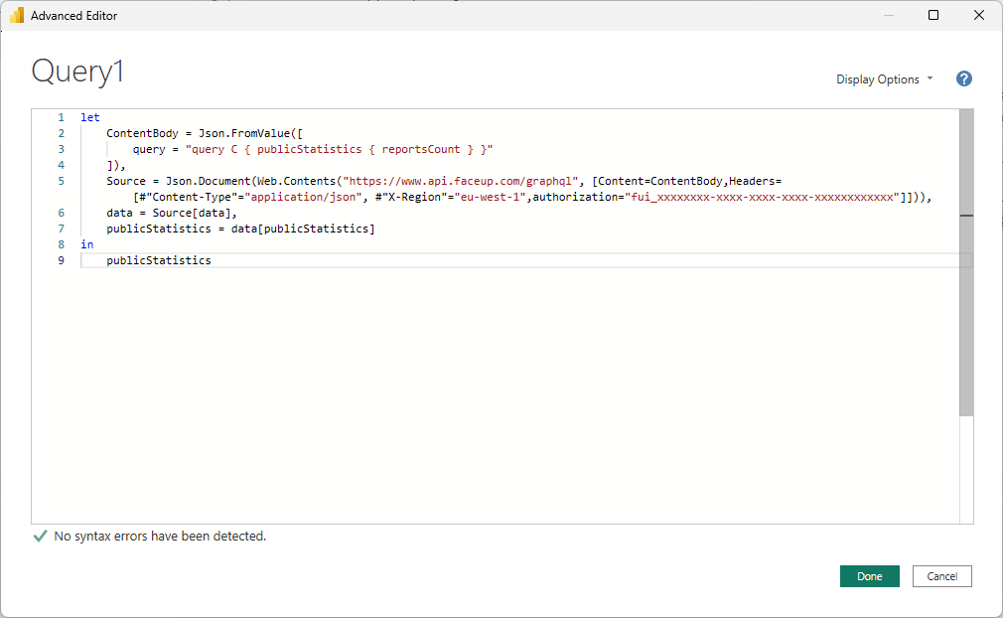Click the 'in' keyword on line 8
1003x618 pixels.
pyautogui.click(x=86, y=243)
